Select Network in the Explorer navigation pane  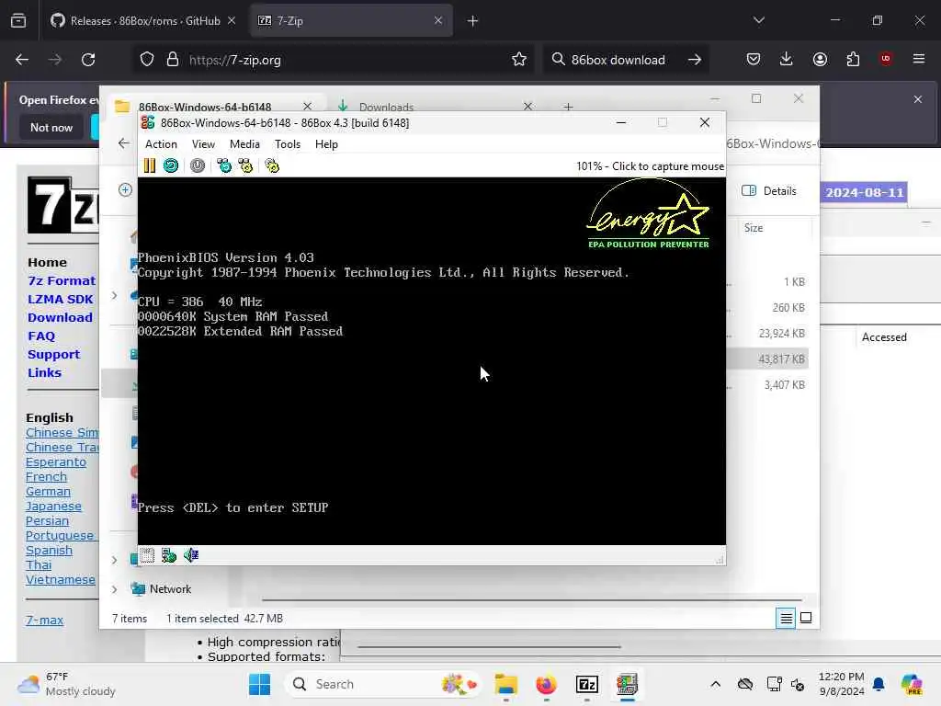point(170,589)
